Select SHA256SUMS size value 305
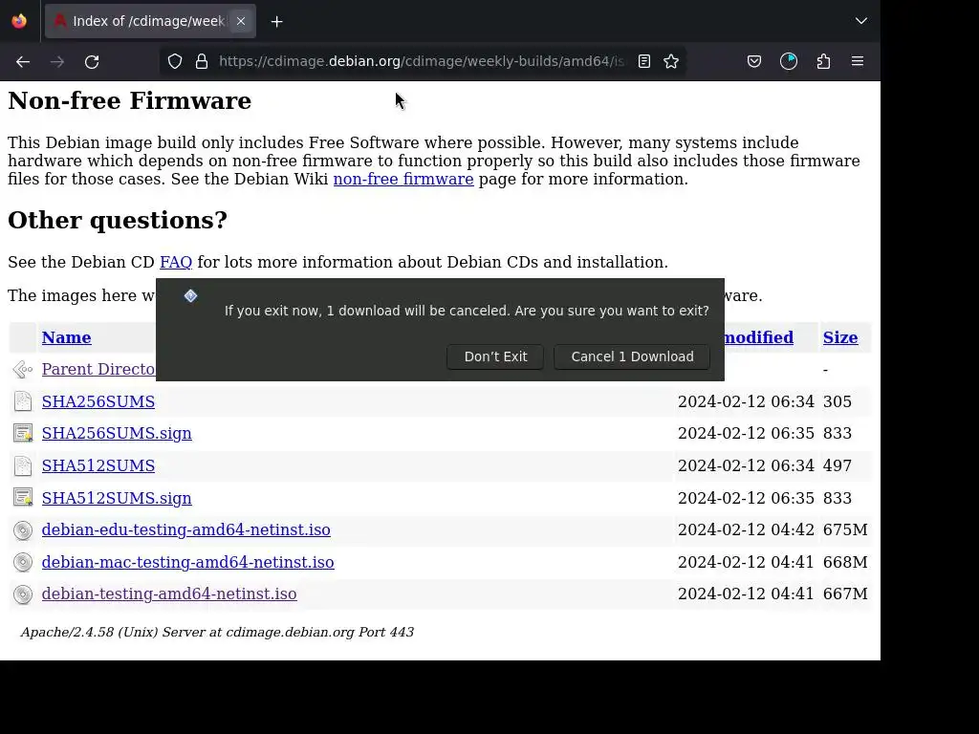 (x=838, y=401)
